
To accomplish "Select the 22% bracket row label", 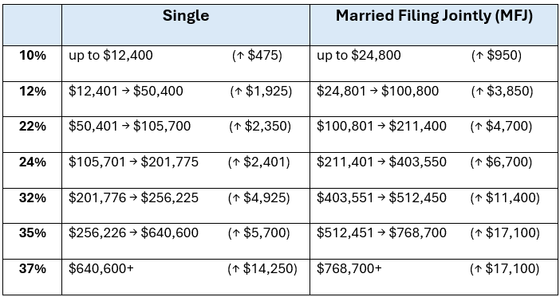I will [33, 127].
